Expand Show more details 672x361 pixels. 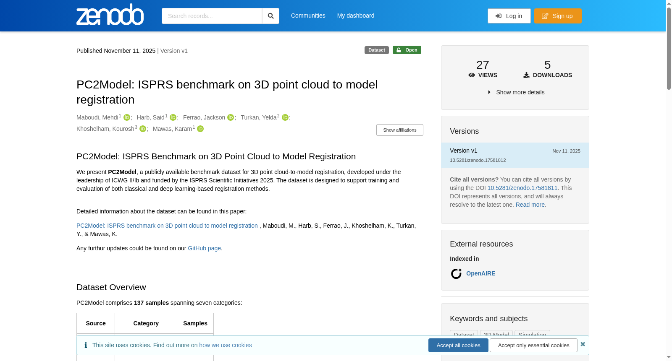516,92
